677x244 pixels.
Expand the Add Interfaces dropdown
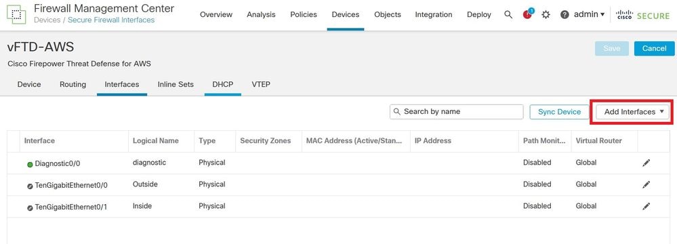632,112
